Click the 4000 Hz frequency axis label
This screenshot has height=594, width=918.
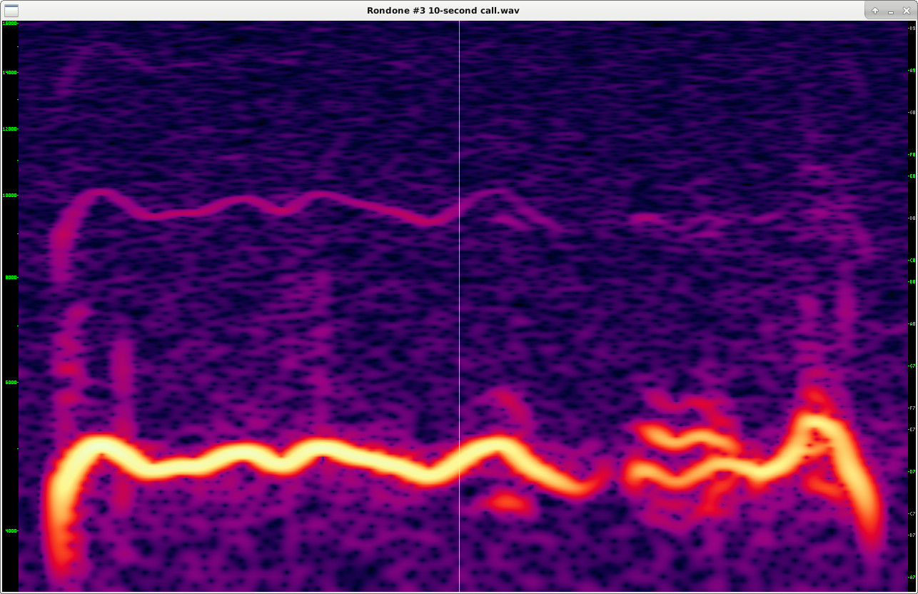pyautogui.click(x=11, y=531)
